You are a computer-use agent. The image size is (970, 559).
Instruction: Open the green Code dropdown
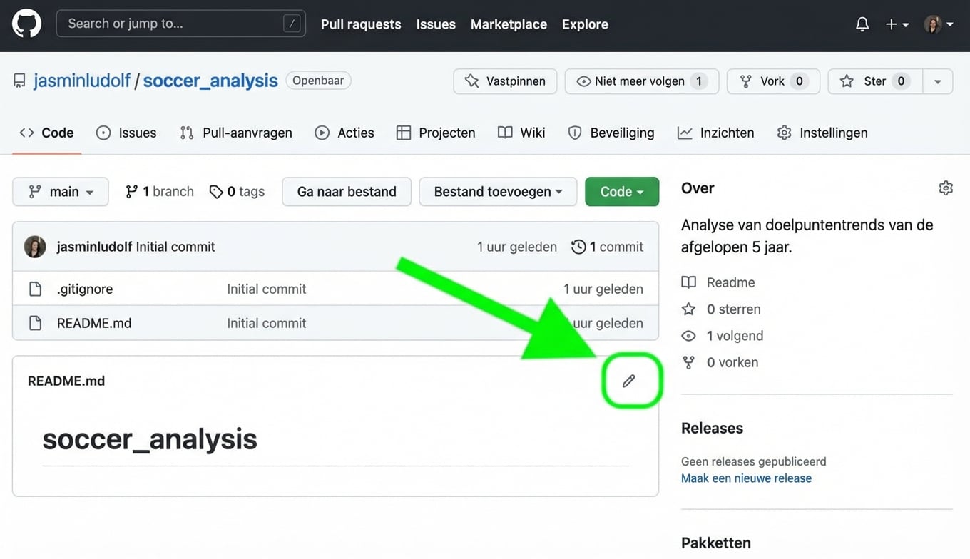coord(621,192)
